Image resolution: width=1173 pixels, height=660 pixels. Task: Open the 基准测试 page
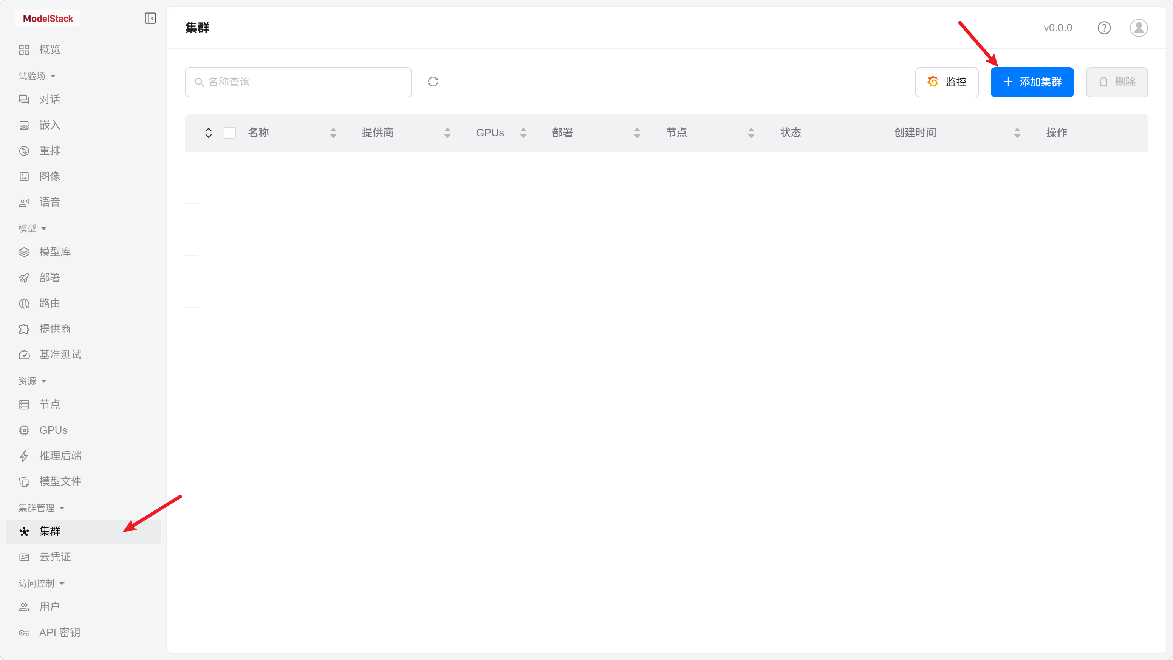click(x=84, y=355)
